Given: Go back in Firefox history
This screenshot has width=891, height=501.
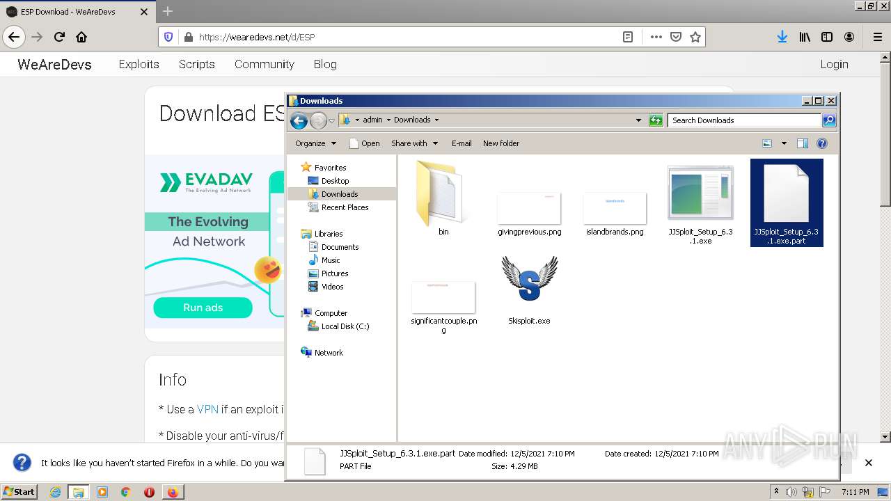Looking at the screenshot, I should pos(14,37).
